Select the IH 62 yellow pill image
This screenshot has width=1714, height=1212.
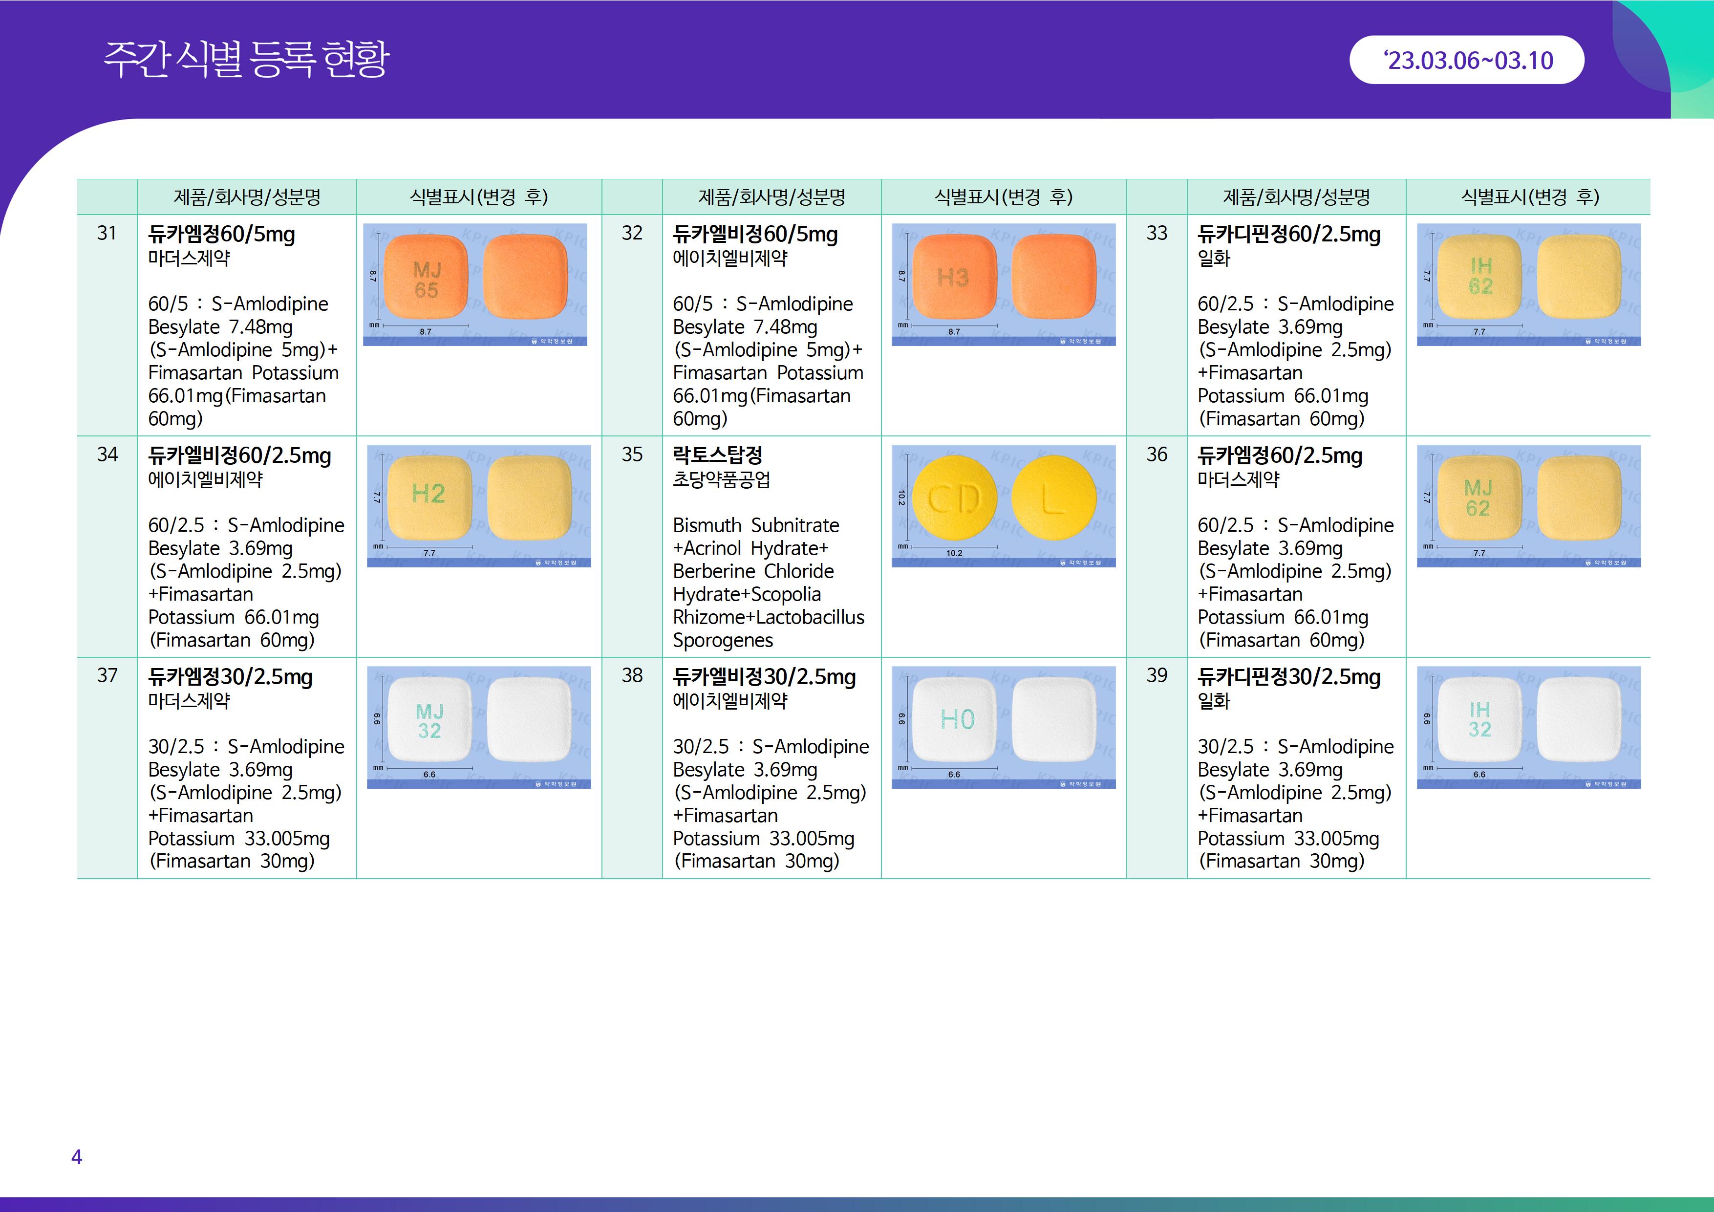[x=1528, y=284]
